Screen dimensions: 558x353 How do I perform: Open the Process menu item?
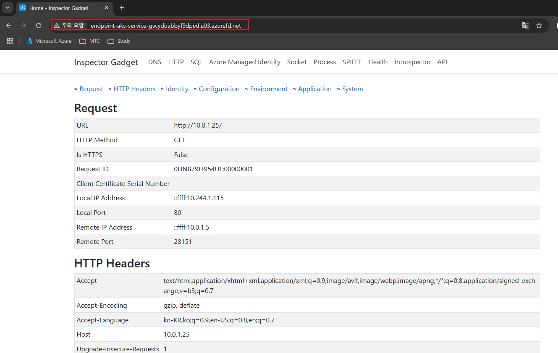(325, 62)
